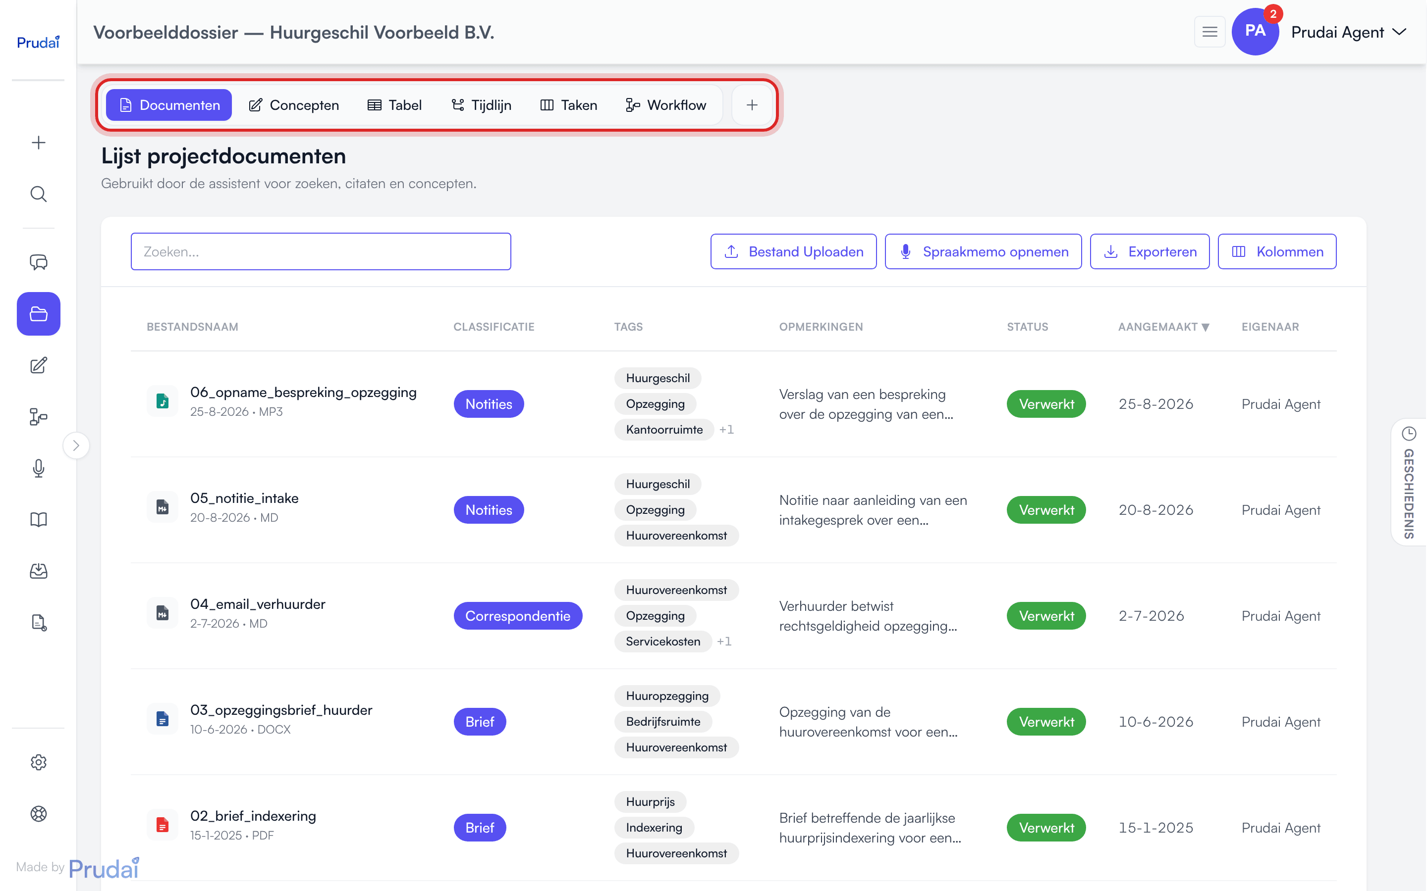
Task: Expand the +1 tags on 04_email_verhuurder row
Action: pyautogui.click(x=724, y=641)
